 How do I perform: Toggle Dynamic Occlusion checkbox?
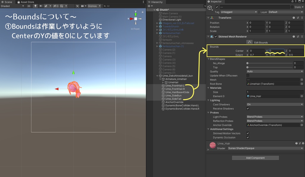click(x=248, y=137)
